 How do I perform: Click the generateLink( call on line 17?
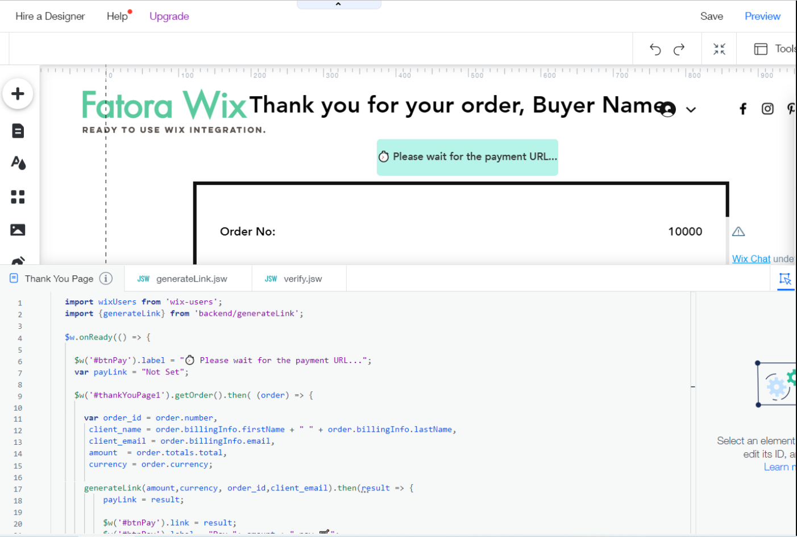[115, 488]
